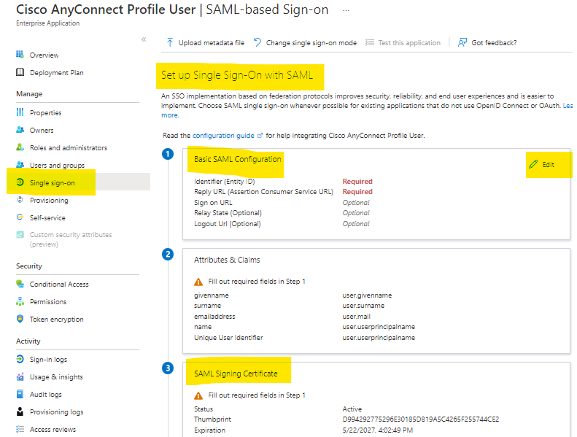Screen dimensions: 577x437
Task: Open the configuration guide link
Action: 223,136
